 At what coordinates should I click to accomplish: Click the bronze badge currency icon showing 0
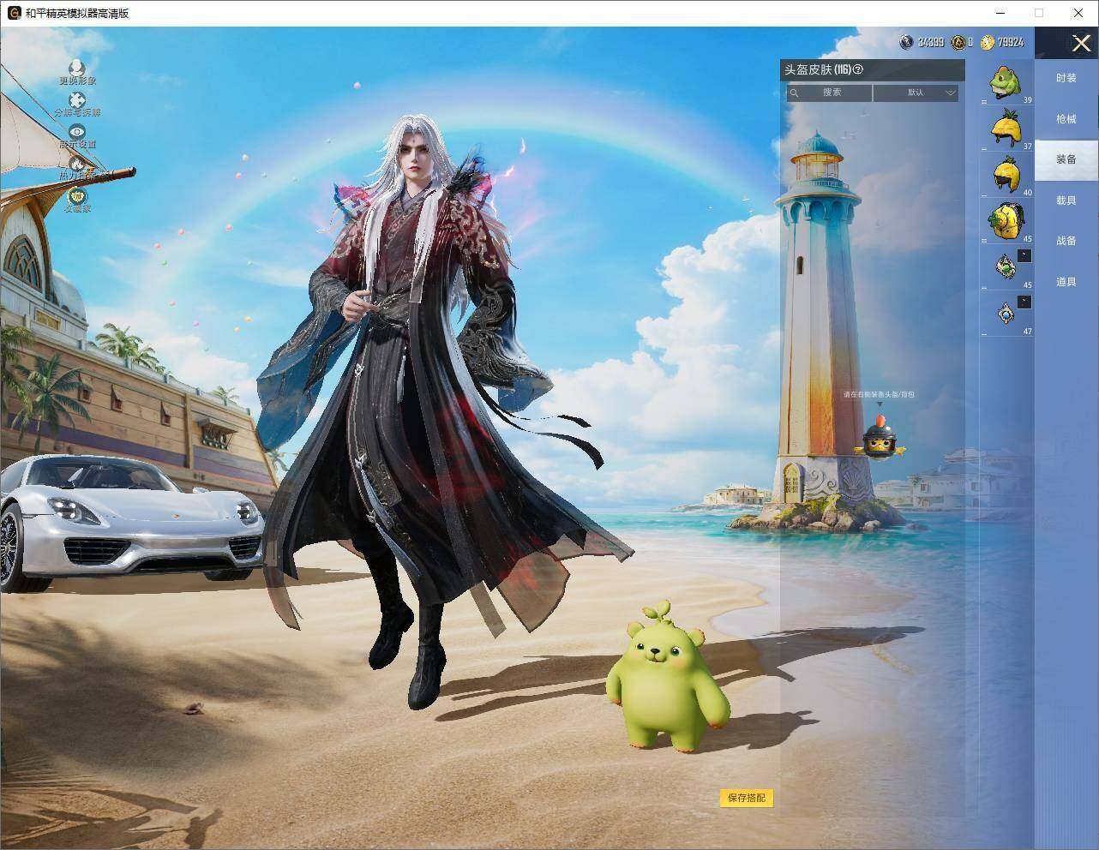coord(958,41)
